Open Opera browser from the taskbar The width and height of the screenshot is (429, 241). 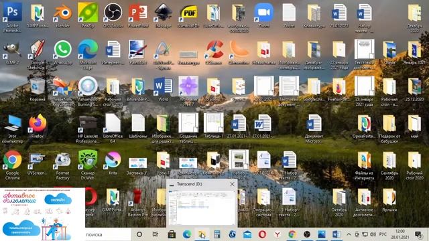coord(262,234)
